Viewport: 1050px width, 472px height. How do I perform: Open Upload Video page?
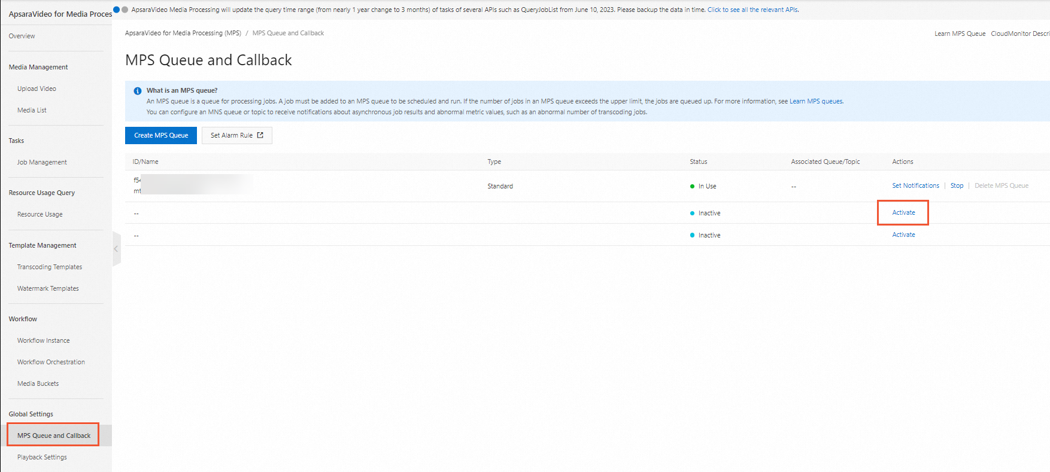point(37,89)
